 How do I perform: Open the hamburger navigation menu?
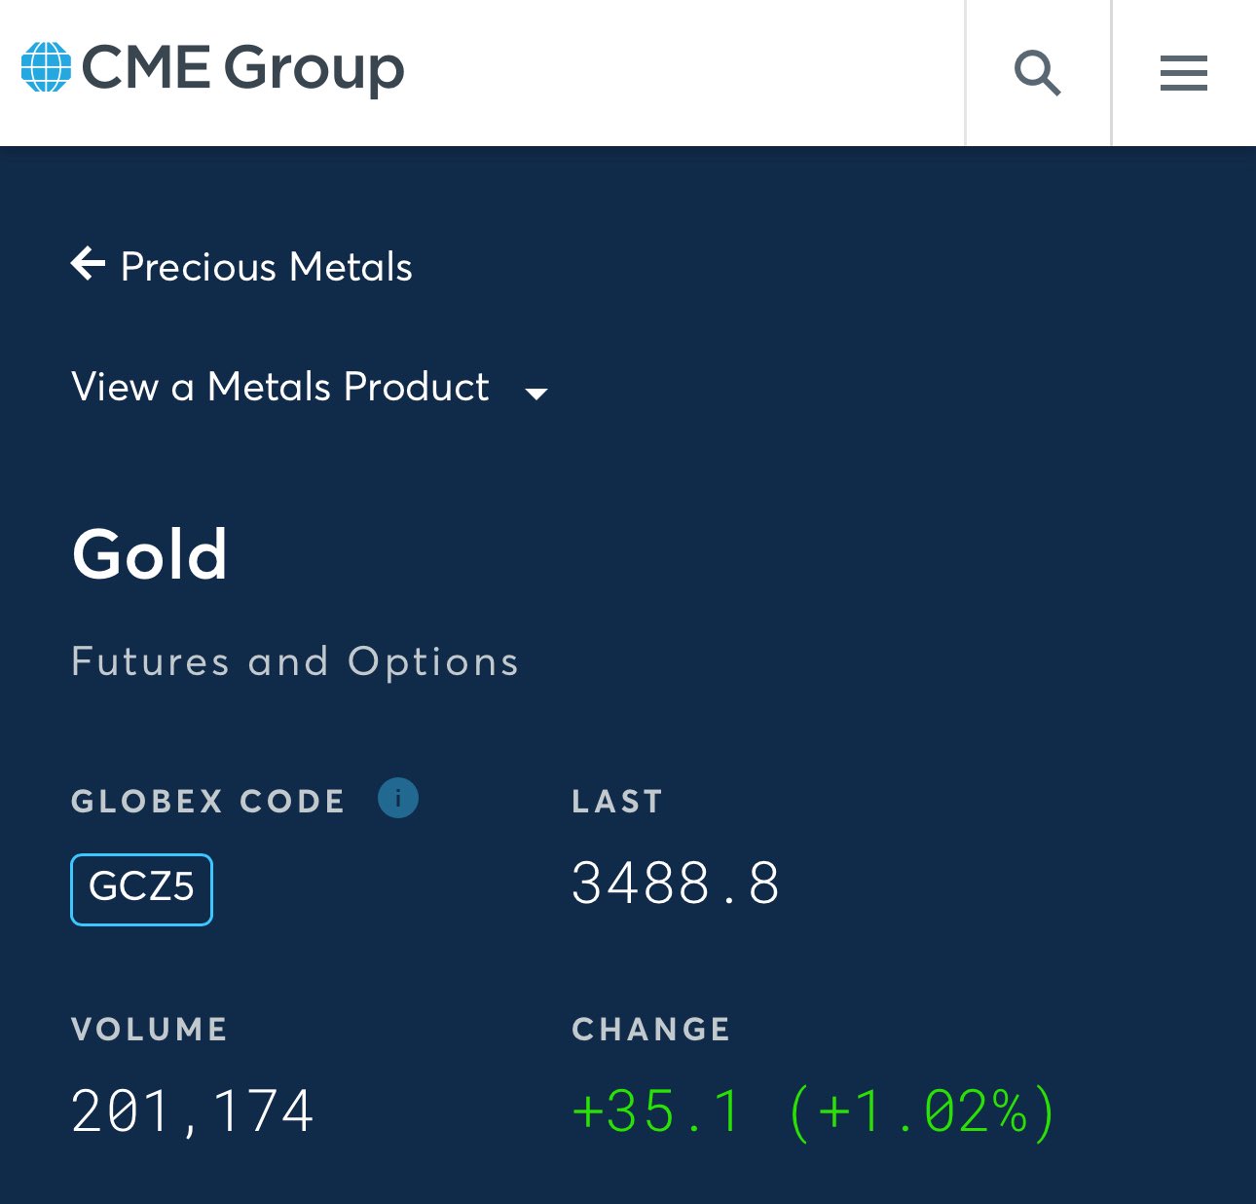pos(1183,73)
